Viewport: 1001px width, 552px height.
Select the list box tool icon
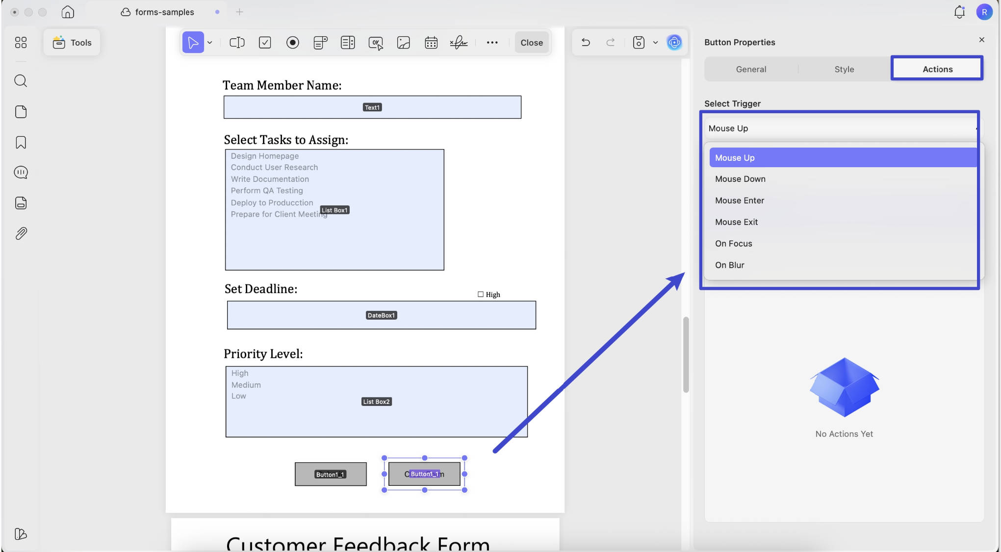[x=348, y=43]
